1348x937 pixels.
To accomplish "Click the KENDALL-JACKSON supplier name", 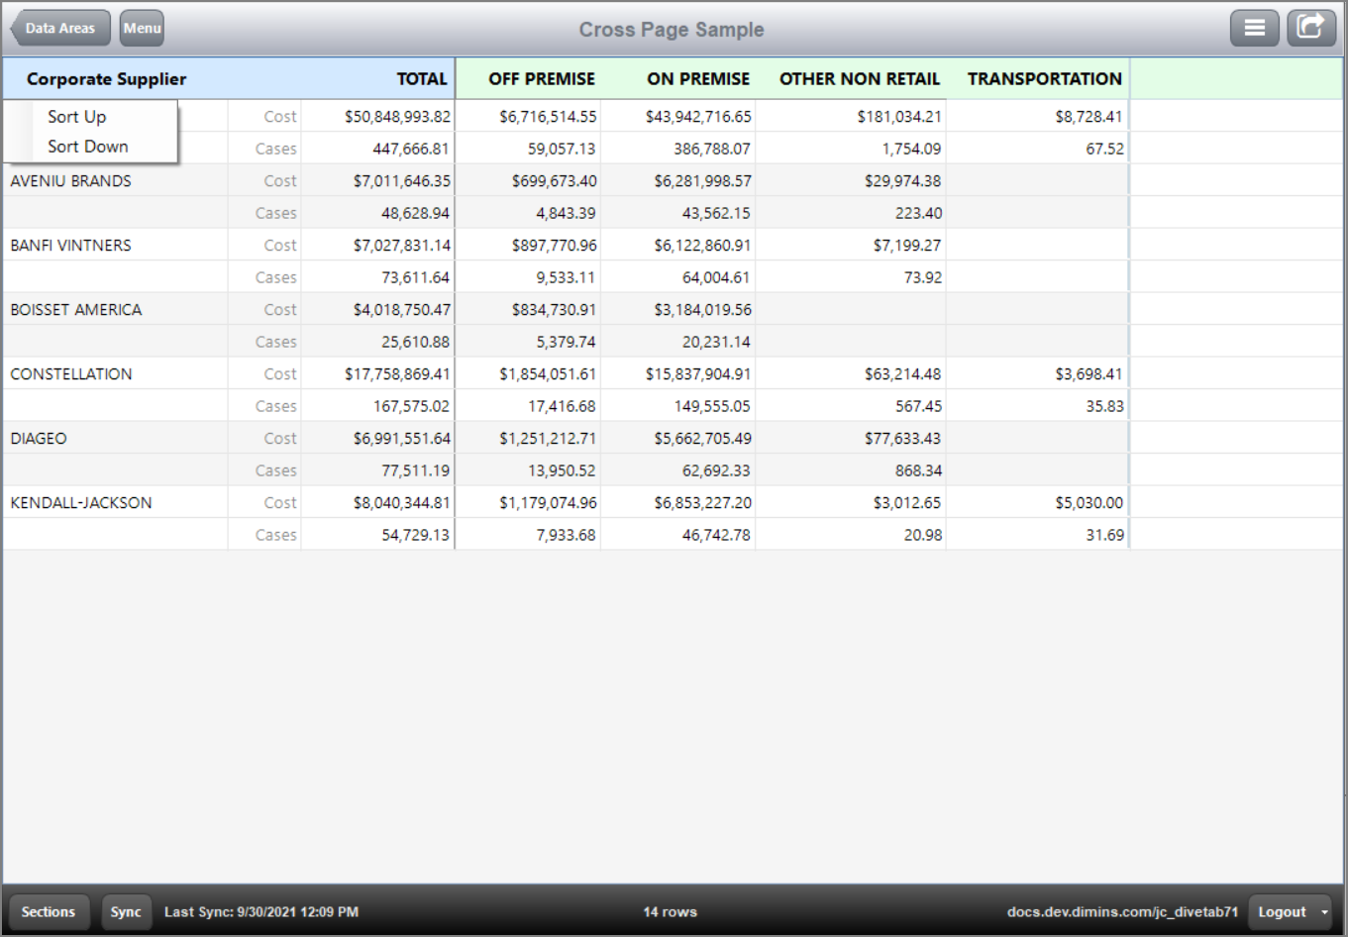I will [x=81, y=503].
